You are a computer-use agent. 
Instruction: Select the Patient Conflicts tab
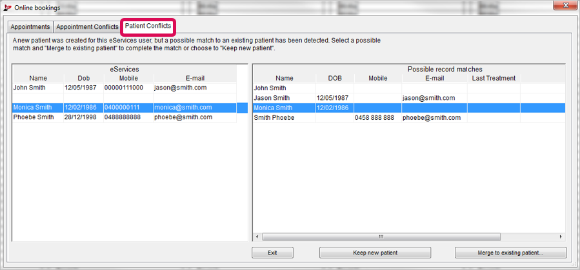148,26
